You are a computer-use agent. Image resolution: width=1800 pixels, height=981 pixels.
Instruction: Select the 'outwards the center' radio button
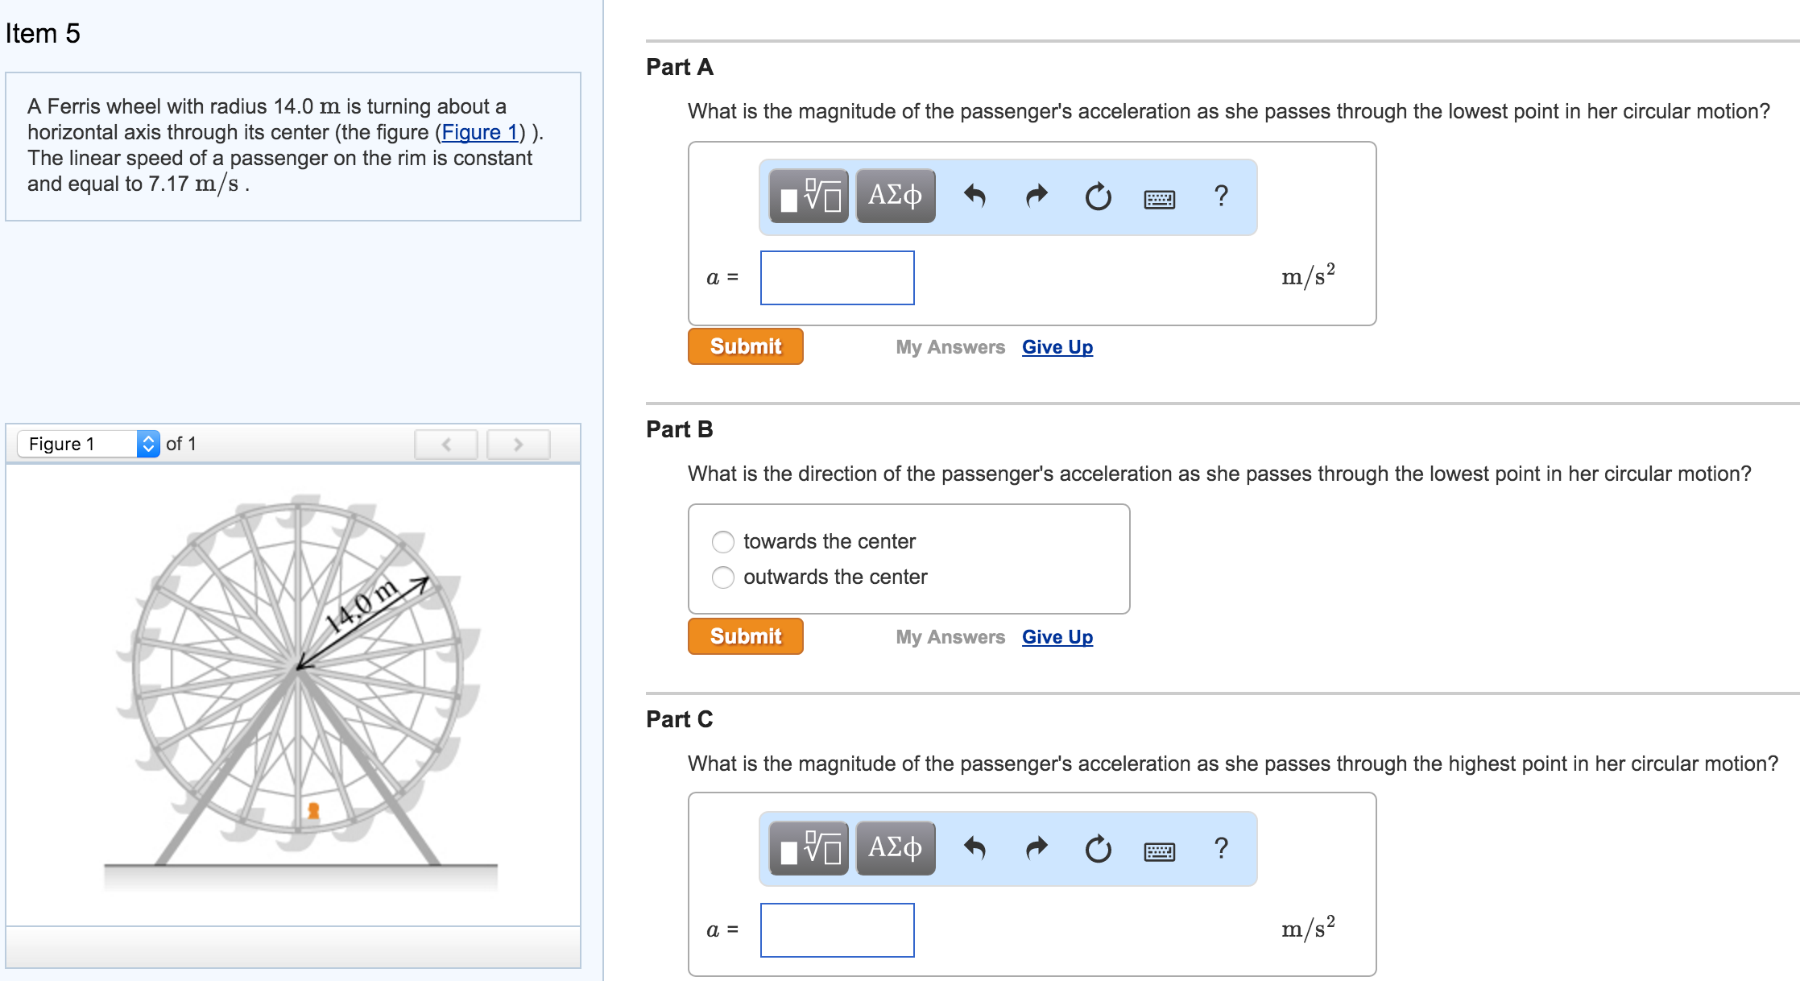(724, 577)
